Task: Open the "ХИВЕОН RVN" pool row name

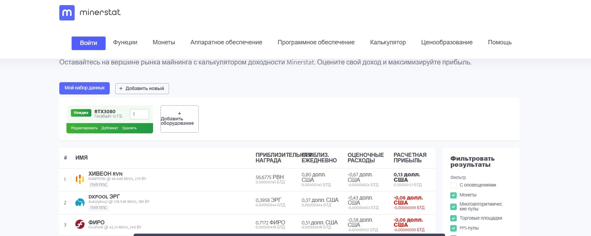Action: click(x=105, y=174)
